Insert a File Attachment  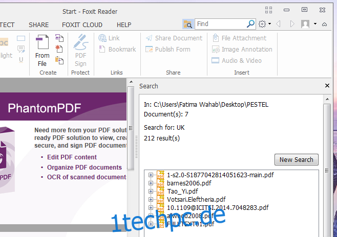239,38
